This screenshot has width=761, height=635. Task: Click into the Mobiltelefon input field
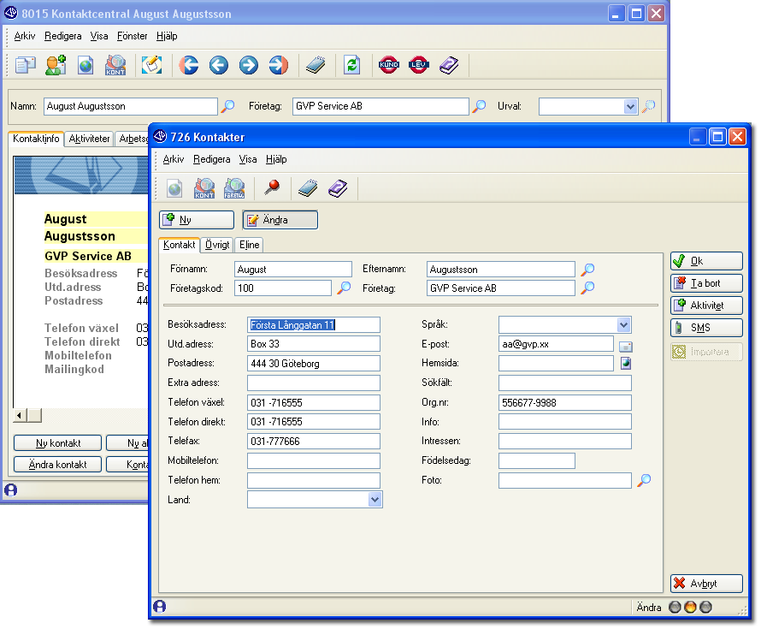click(314, 460)
